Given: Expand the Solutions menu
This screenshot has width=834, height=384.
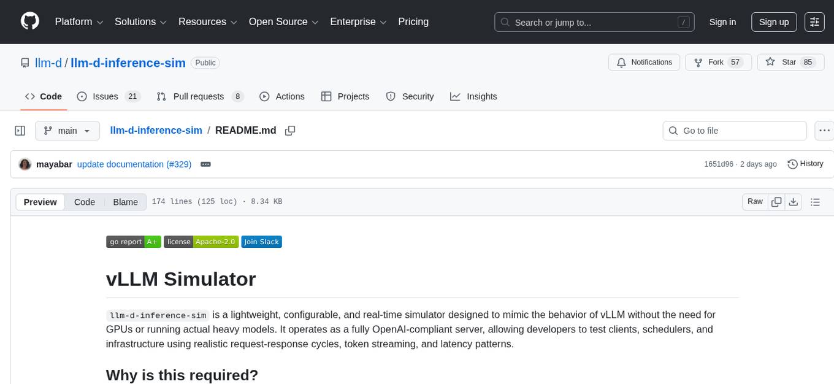Looking at the screenshot, I should (140, 21).
